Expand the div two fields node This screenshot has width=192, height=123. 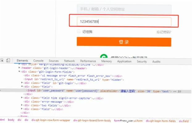tap(22, 105)
